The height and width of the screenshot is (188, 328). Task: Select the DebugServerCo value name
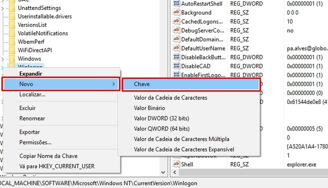click(x=202, y=31)
